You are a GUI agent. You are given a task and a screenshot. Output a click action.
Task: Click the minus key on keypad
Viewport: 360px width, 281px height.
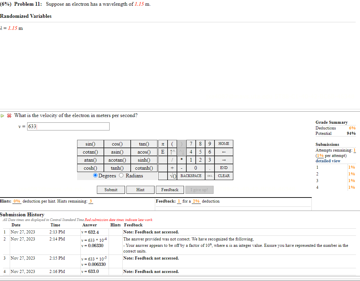pyautogui.click(x=182, y=168)
